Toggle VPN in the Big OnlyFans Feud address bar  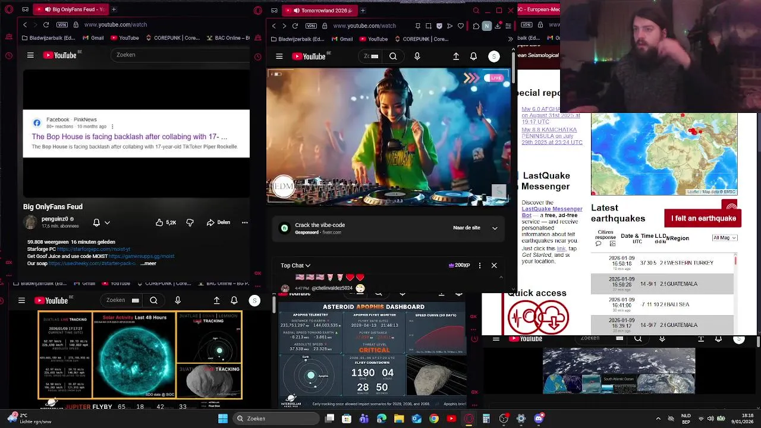tap(62, 25)
